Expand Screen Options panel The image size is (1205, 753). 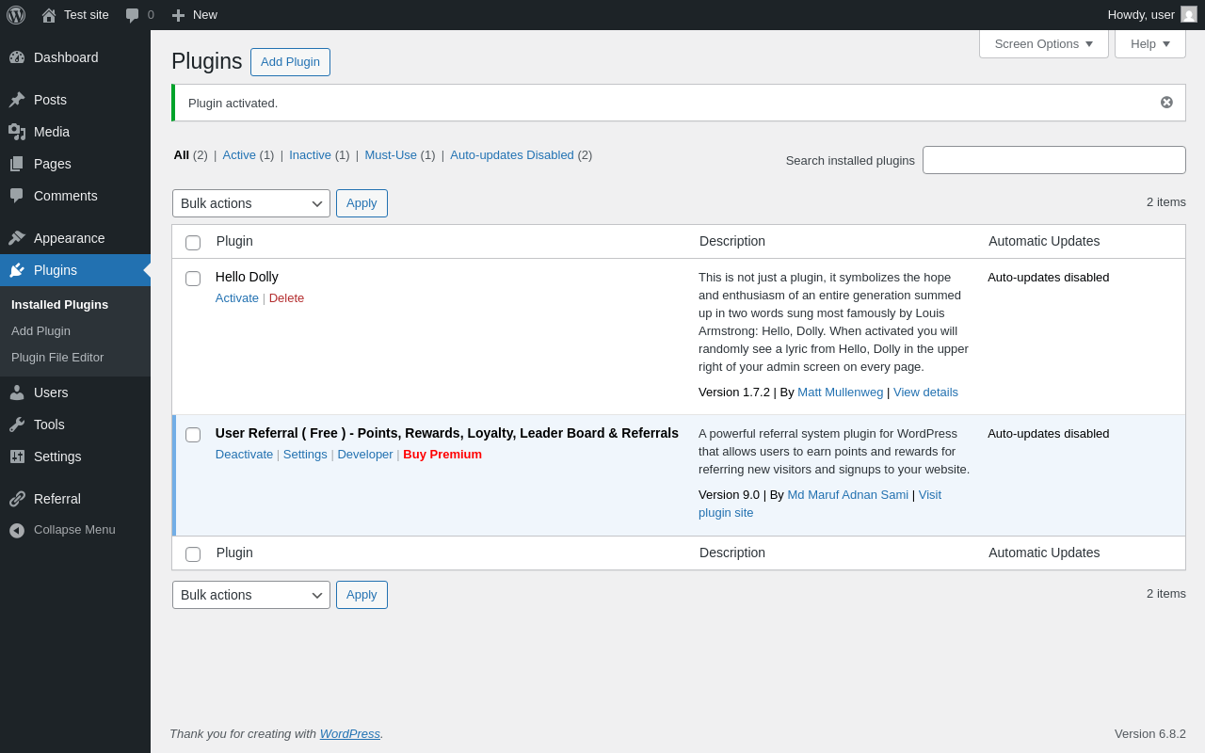[1044, 43]
